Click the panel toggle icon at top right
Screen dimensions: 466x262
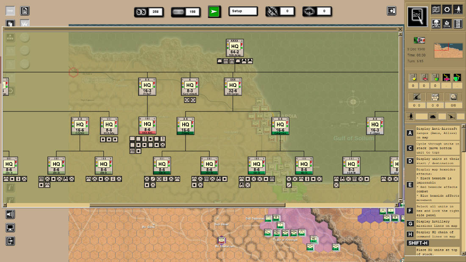pyautogui.click(x=391, y=11)
